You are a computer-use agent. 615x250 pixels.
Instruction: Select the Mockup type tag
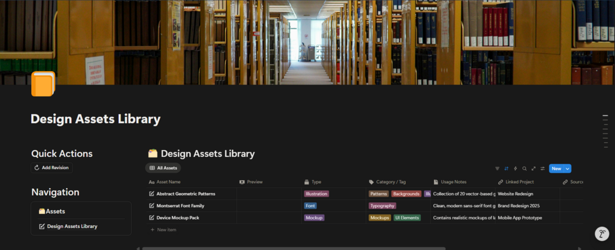[314, 218]
